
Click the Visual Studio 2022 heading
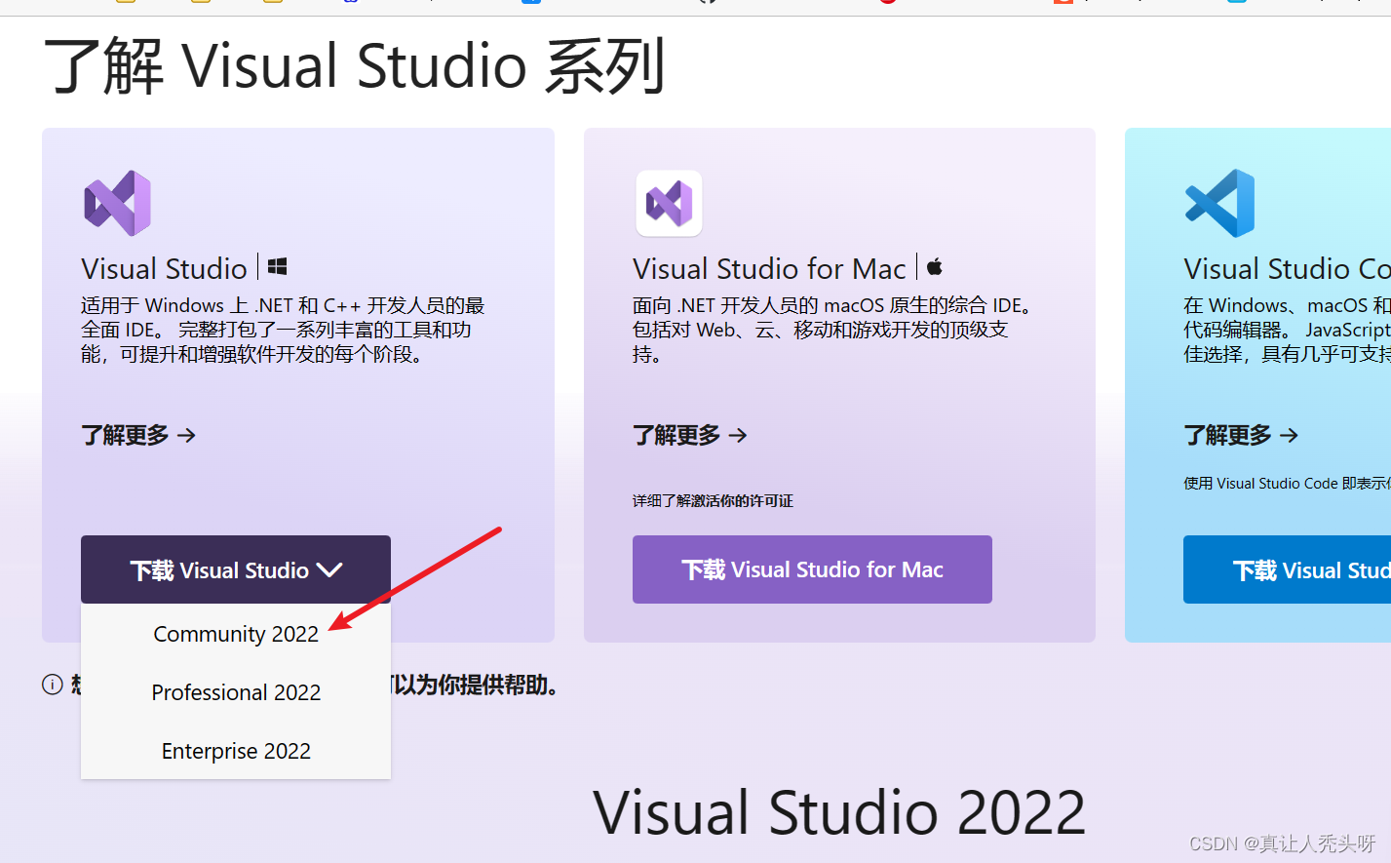point(839,812)
